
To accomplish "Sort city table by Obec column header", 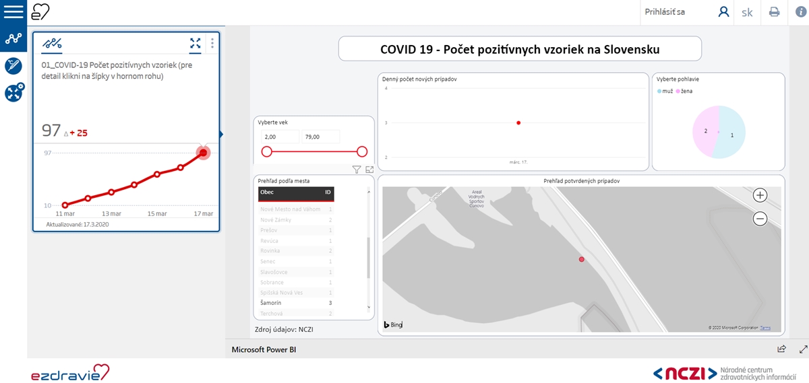I will [x=268, y=193].
